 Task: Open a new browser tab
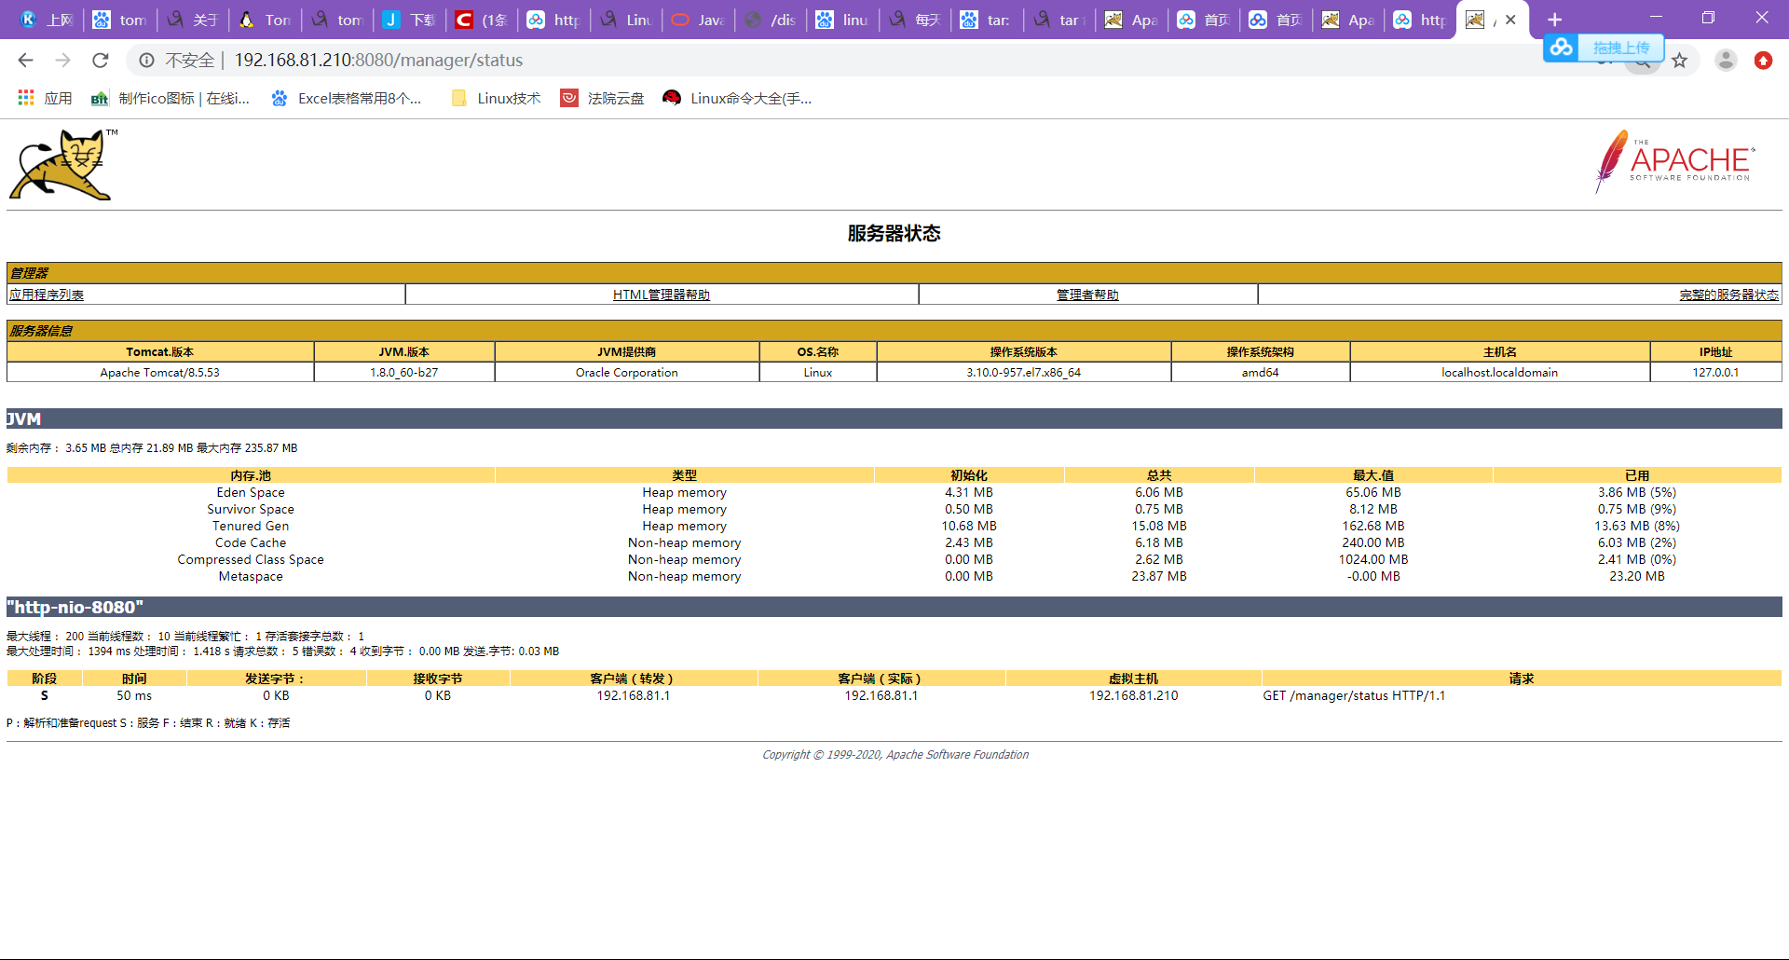[1554, 20]
